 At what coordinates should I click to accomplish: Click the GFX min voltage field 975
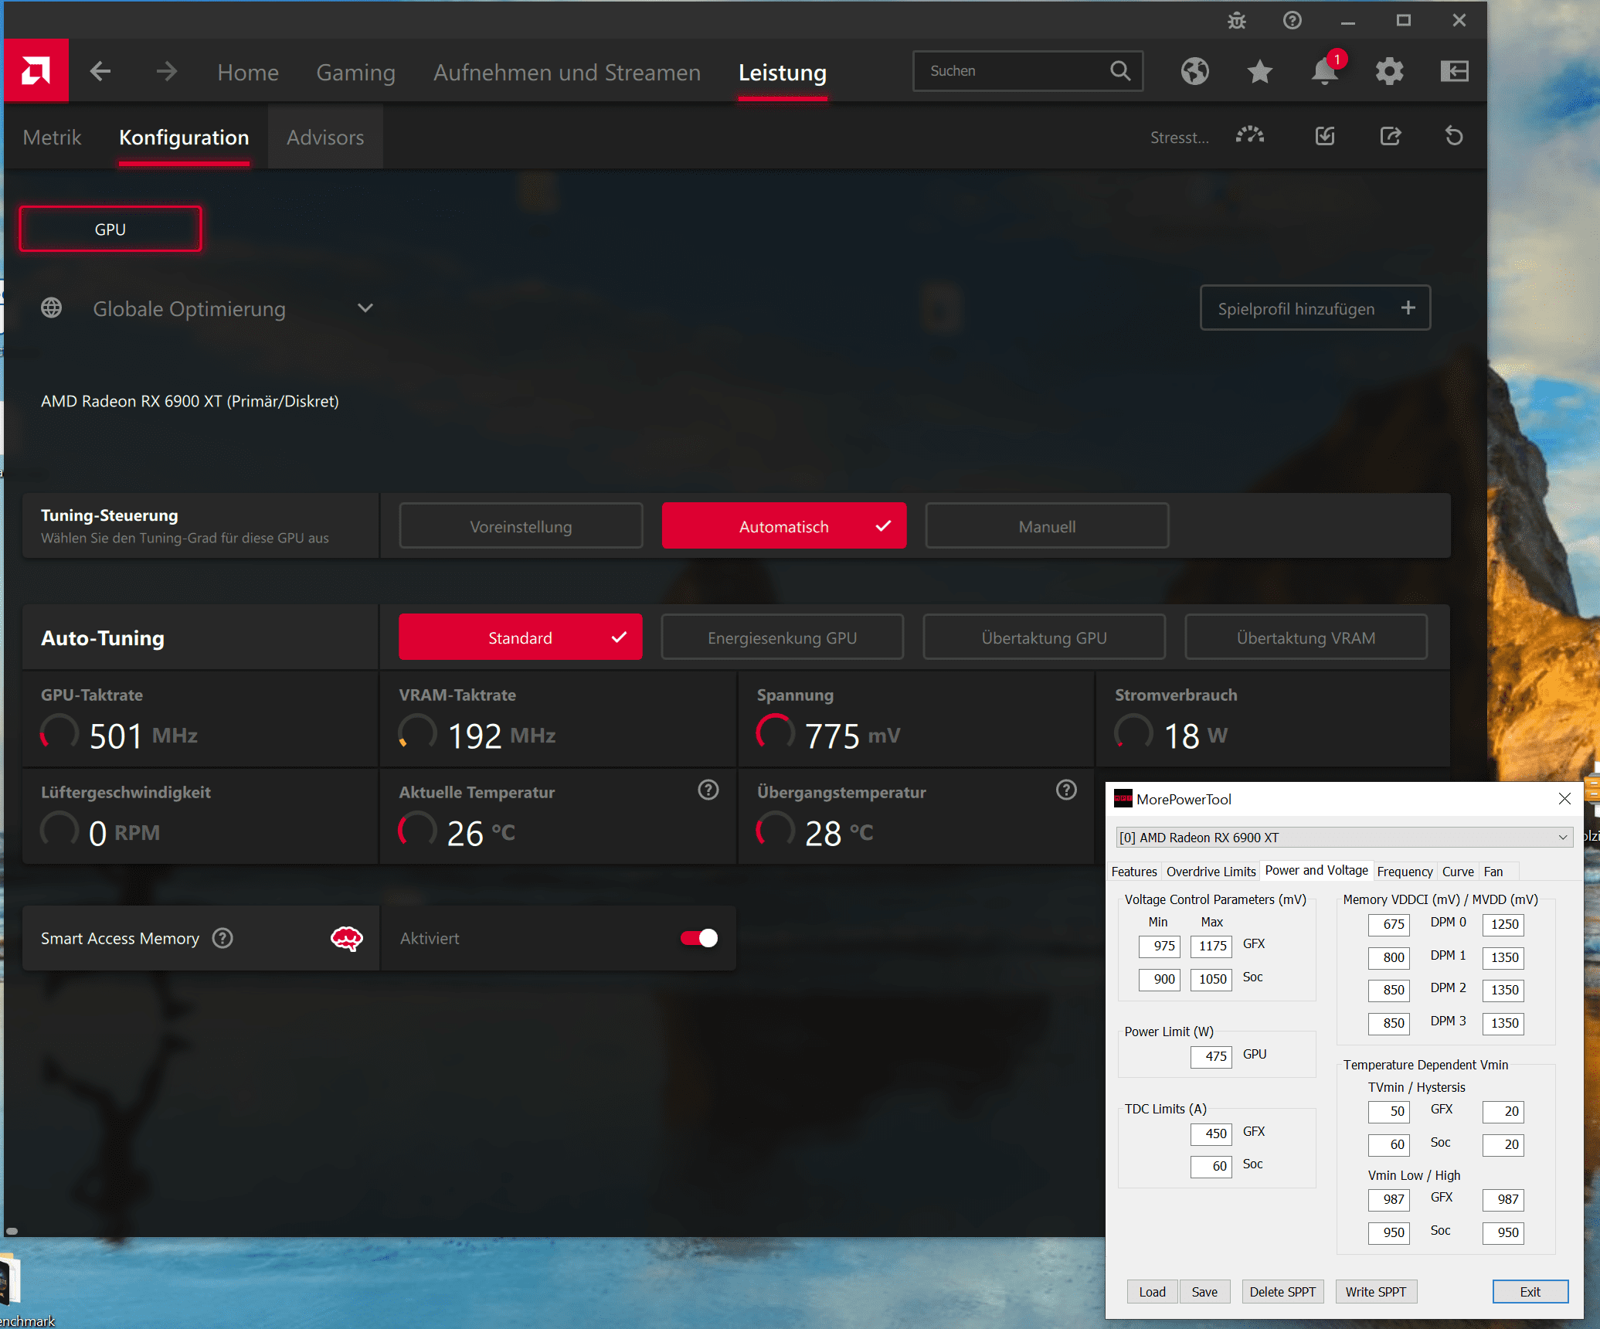coord(1159,946)
